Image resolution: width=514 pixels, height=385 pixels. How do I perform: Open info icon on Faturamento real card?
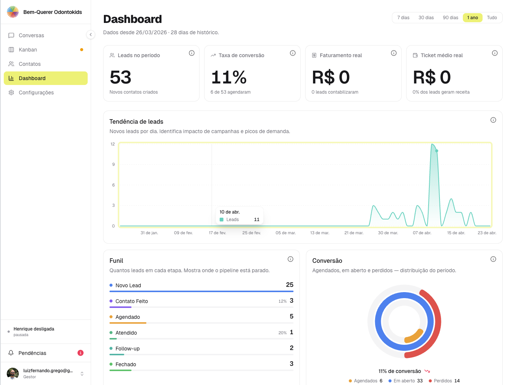tap(394, 53)
